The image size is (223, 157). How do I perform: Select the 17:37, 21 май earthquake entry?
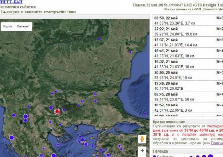coord(188,42)
